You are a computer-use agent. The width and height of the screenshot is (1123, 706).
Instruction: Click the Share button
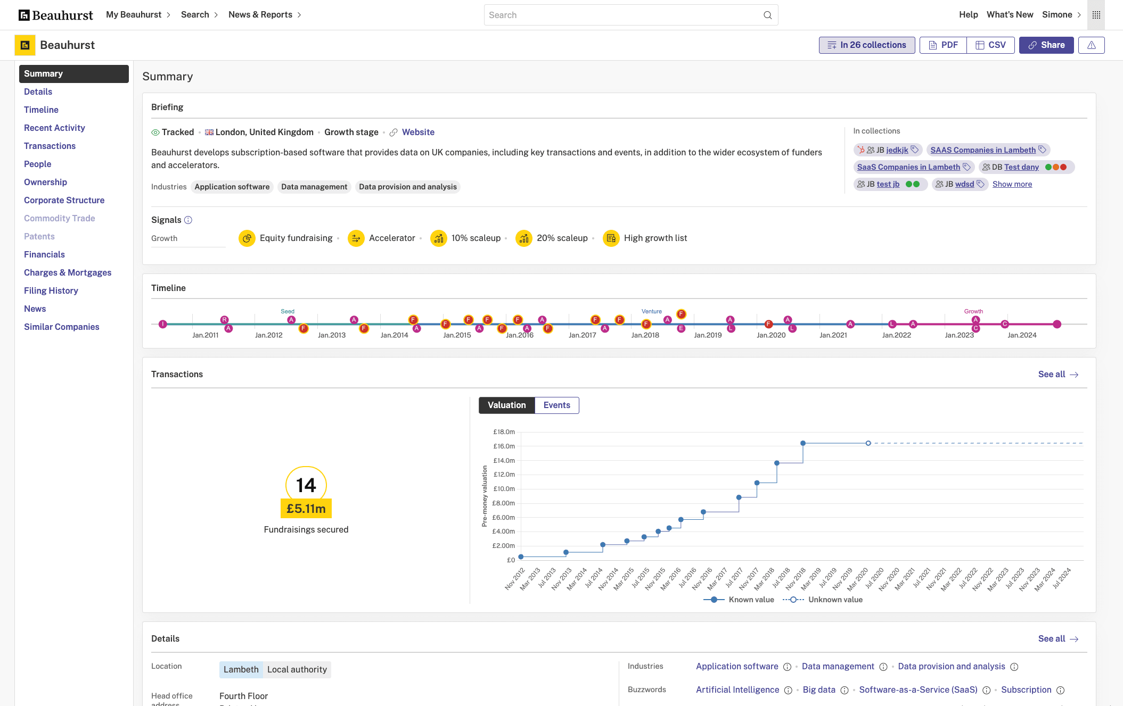coord(1046,45)
